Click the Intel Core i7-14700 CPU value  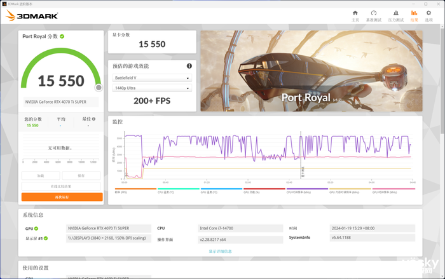pos(240,228)
